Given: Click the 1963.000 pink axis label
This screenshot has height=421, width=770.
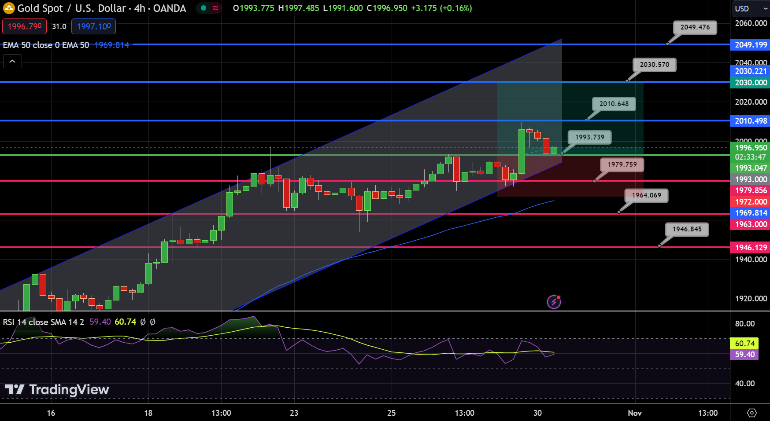Looking at the screenshot, I should tap(751, 224).
